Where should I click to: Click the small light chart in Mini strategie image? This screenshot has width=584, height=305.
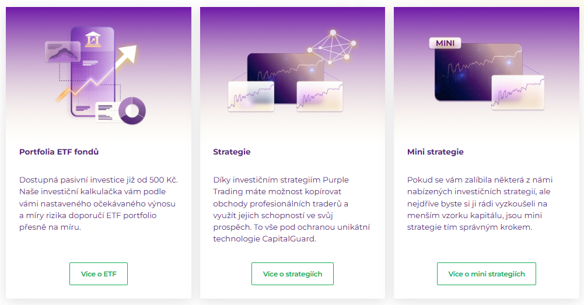tap(517, 92)
